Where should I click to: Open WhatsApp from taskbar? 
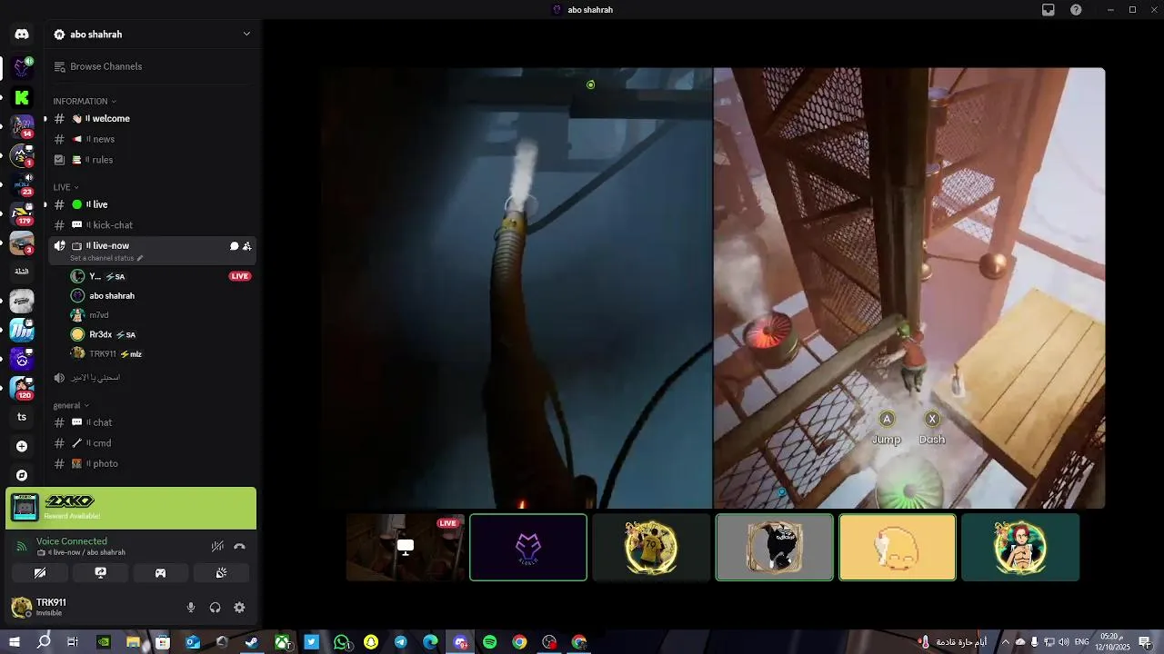tap(341, 642)
